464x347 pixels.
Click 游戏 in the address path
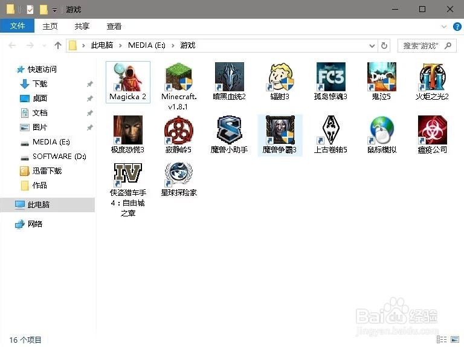click(188, 45)
